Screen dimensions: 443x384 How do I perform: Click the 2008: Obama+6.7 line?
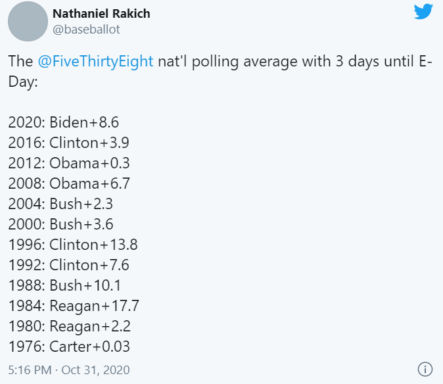tap(69, 183)
